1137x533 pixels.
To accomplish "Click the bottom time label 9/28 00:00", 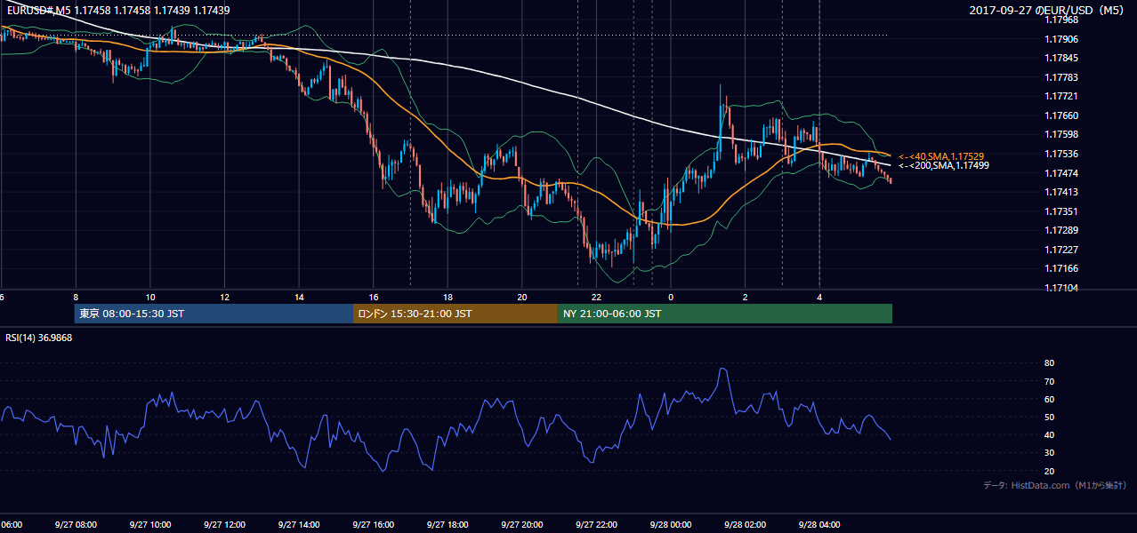I will (671, 524).
